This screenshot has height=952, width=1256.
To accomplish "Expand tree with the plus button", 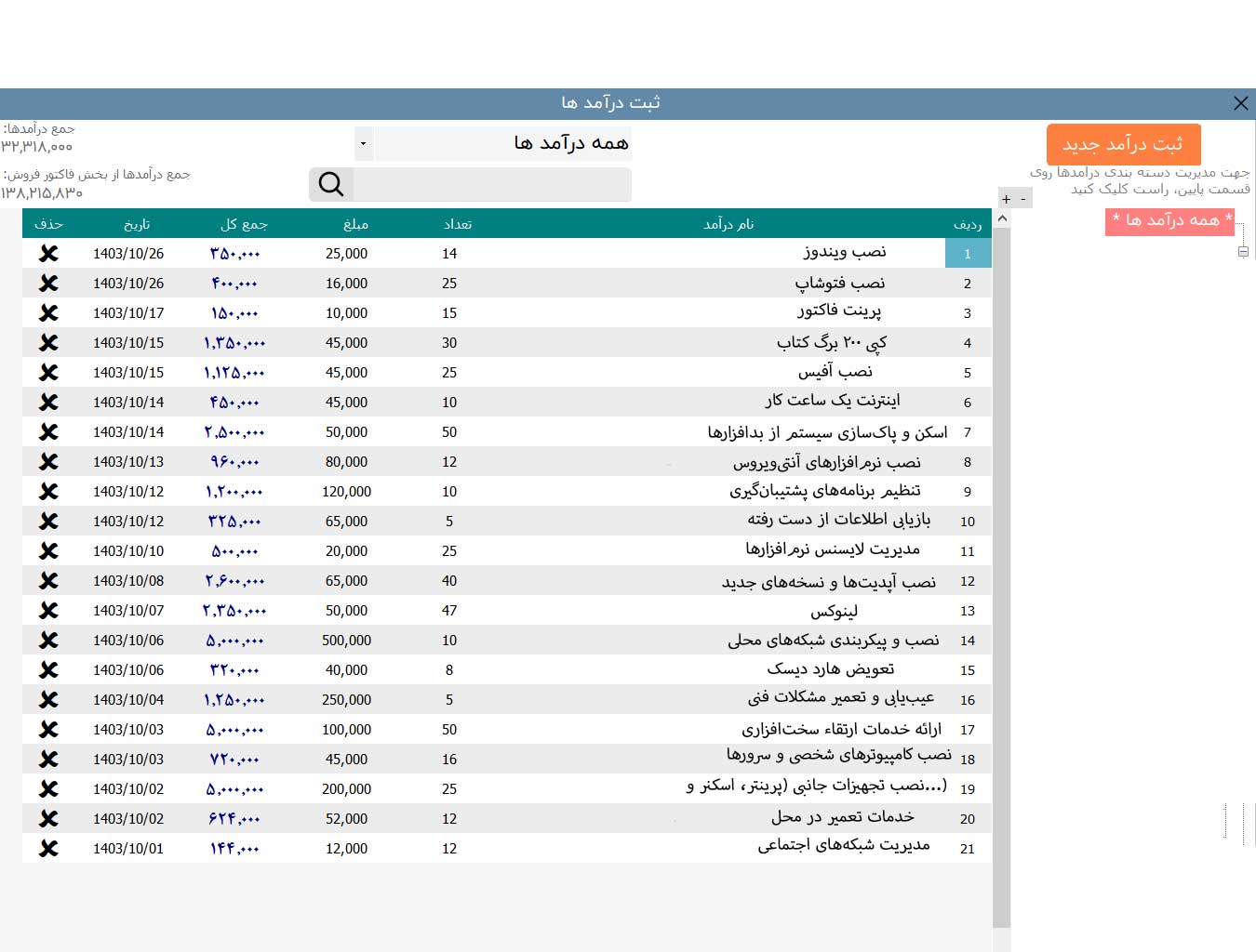I will pos(1006,199).
